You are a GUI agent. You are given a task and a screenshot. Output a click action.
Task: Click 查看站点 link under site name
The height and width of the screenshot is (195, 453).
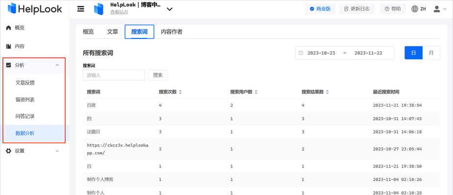coord(119,12)
